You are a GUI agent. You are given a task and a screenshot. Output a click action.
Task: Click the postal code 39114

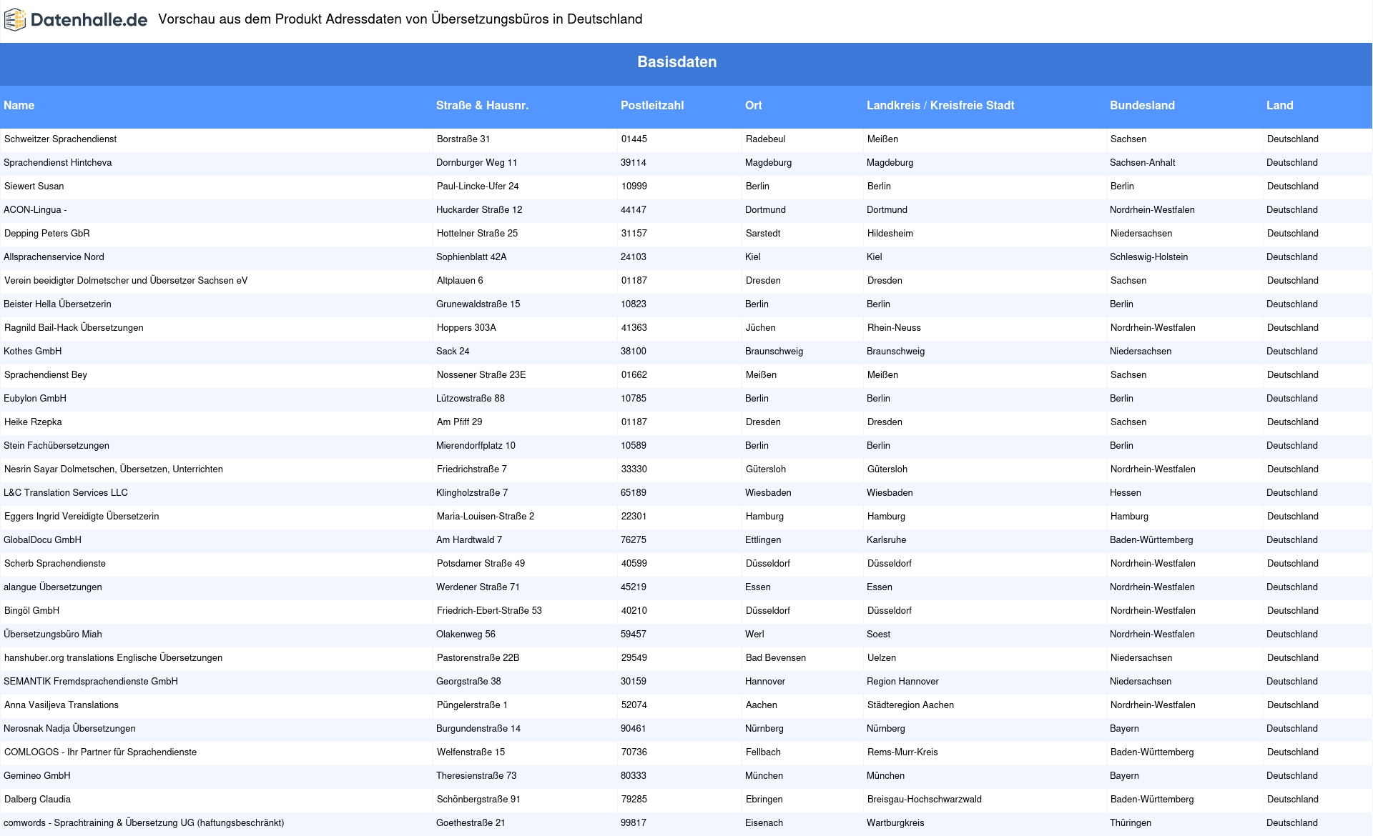pyautogui.click(x=634, y=163)
